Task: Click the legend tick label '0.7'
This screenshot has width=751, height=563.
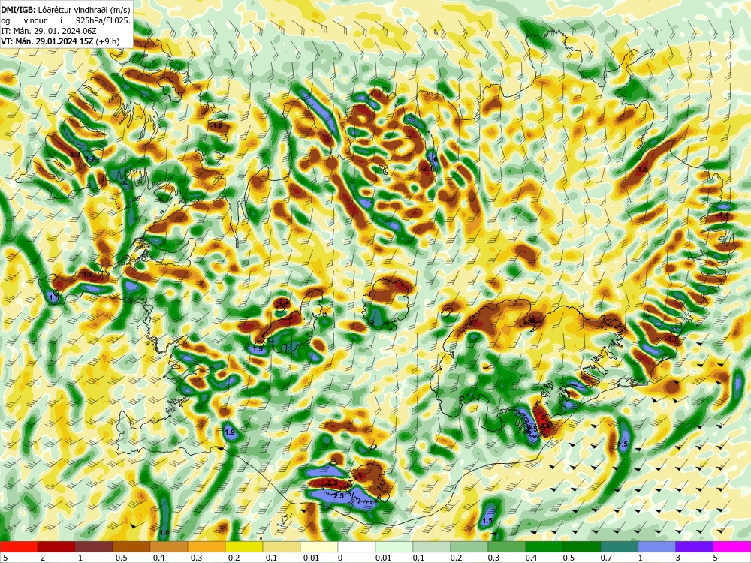Action: pyautogui.click(x=606, y=558)
